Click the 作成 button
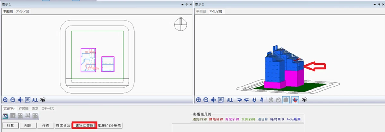385x132 pixels. 46,126
